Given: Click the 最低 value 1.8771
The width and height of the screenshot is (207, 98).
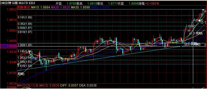Looking at the screenshot, I should tap(113, 4).
